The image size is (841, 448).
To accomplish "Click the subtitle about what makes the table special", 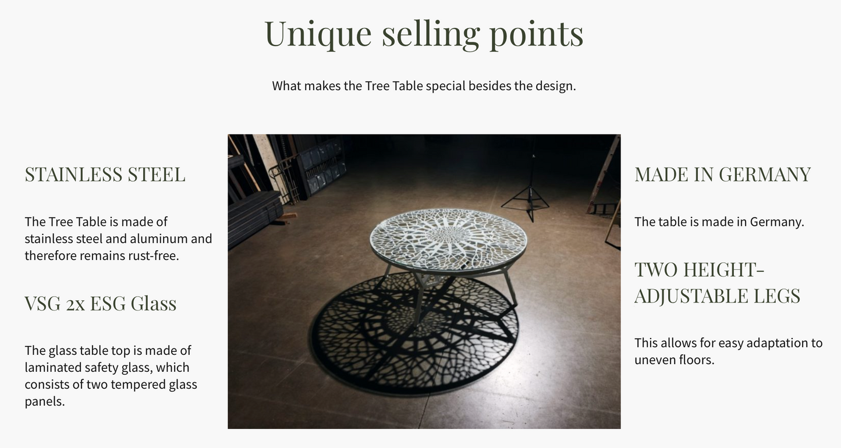I will [424, 86].
